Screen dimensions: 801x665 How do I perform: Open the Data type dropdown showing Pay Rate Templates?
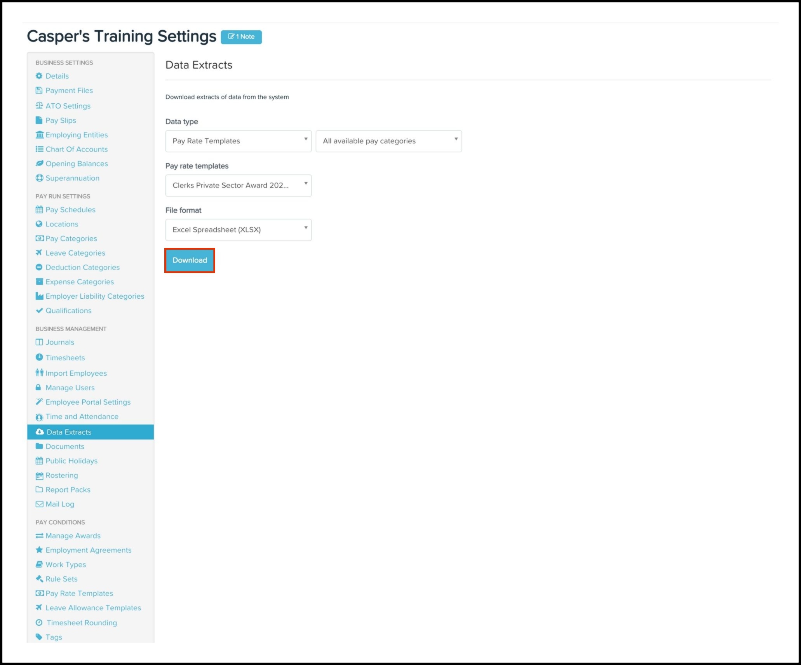(x=239, y=141)
